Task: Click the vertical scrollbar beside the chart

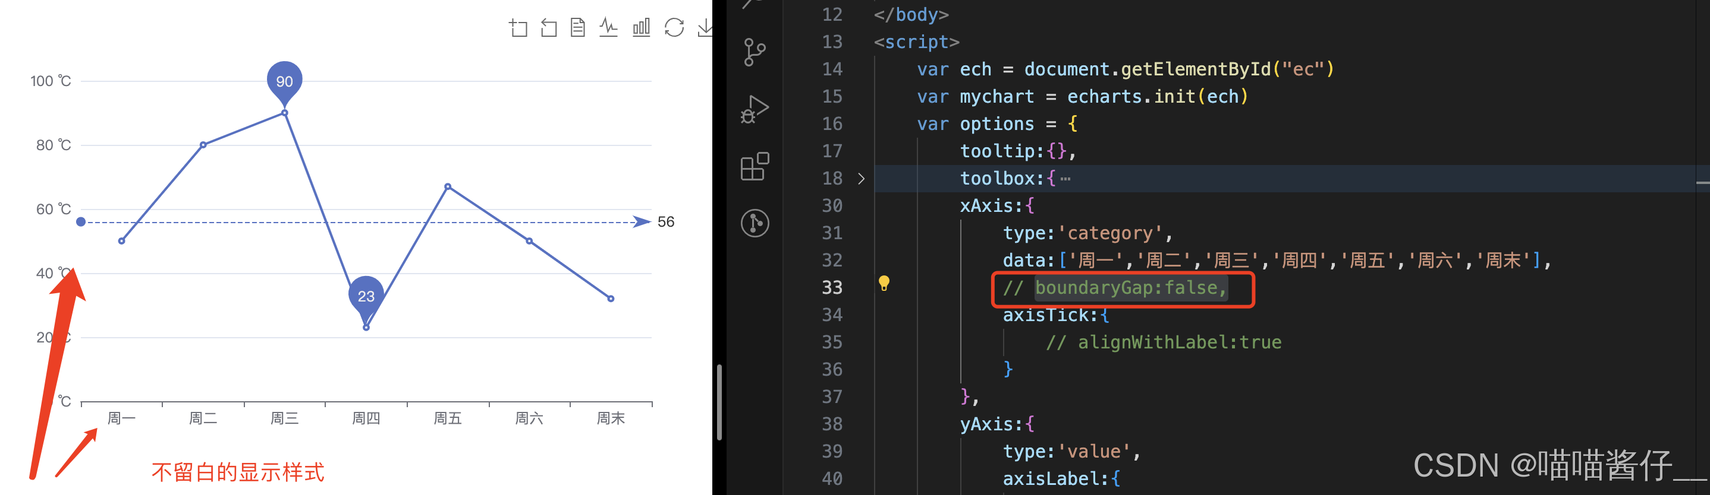Action: coord(719,402)
